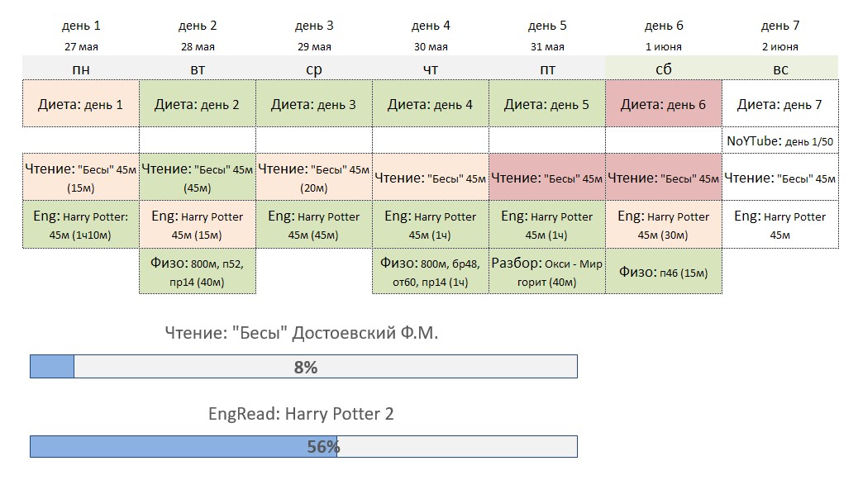This screenshot has width=858, height=480.
Task: Select the NoYTube: день 1/50 cell
Action: [780, 140]
